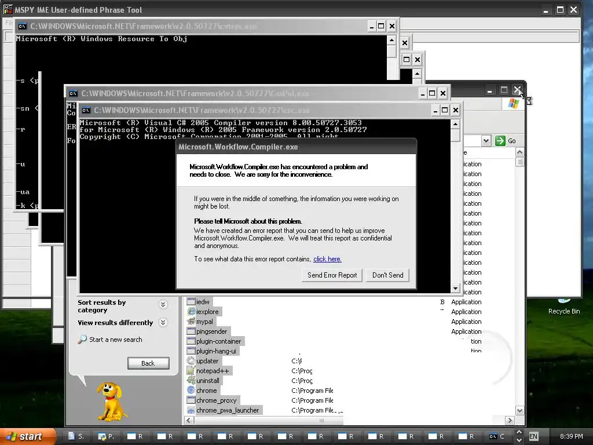Choose Don't Send in error dialog
This screenshot has height=445, width=593.
(x=387, y=275)
